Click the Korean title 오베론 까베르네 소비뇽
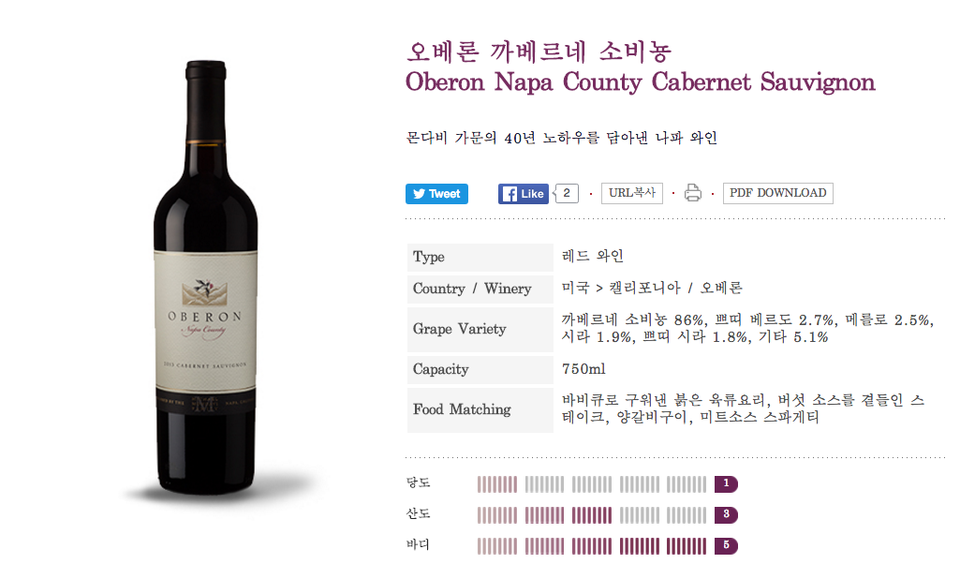The image size is (960, 564). click(x=539, y=52)
